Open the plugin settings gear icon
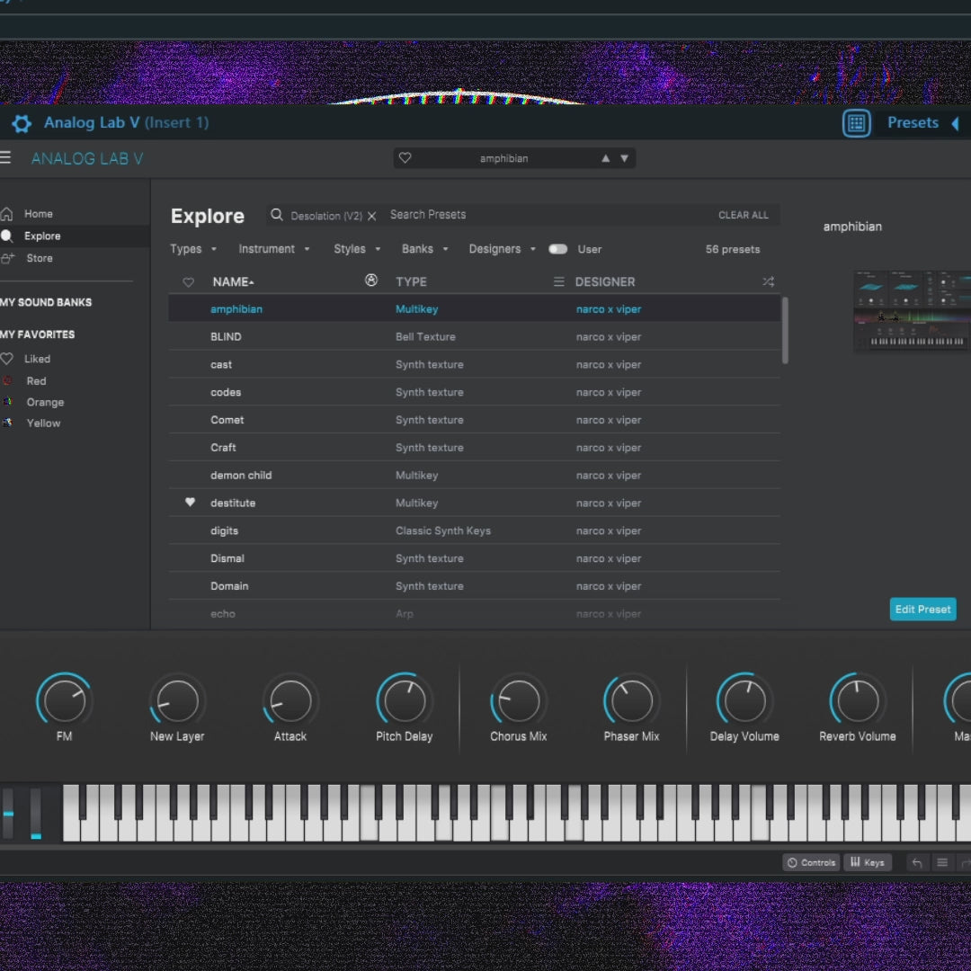This screenshot has height=971, width=971. click(22, 123)
